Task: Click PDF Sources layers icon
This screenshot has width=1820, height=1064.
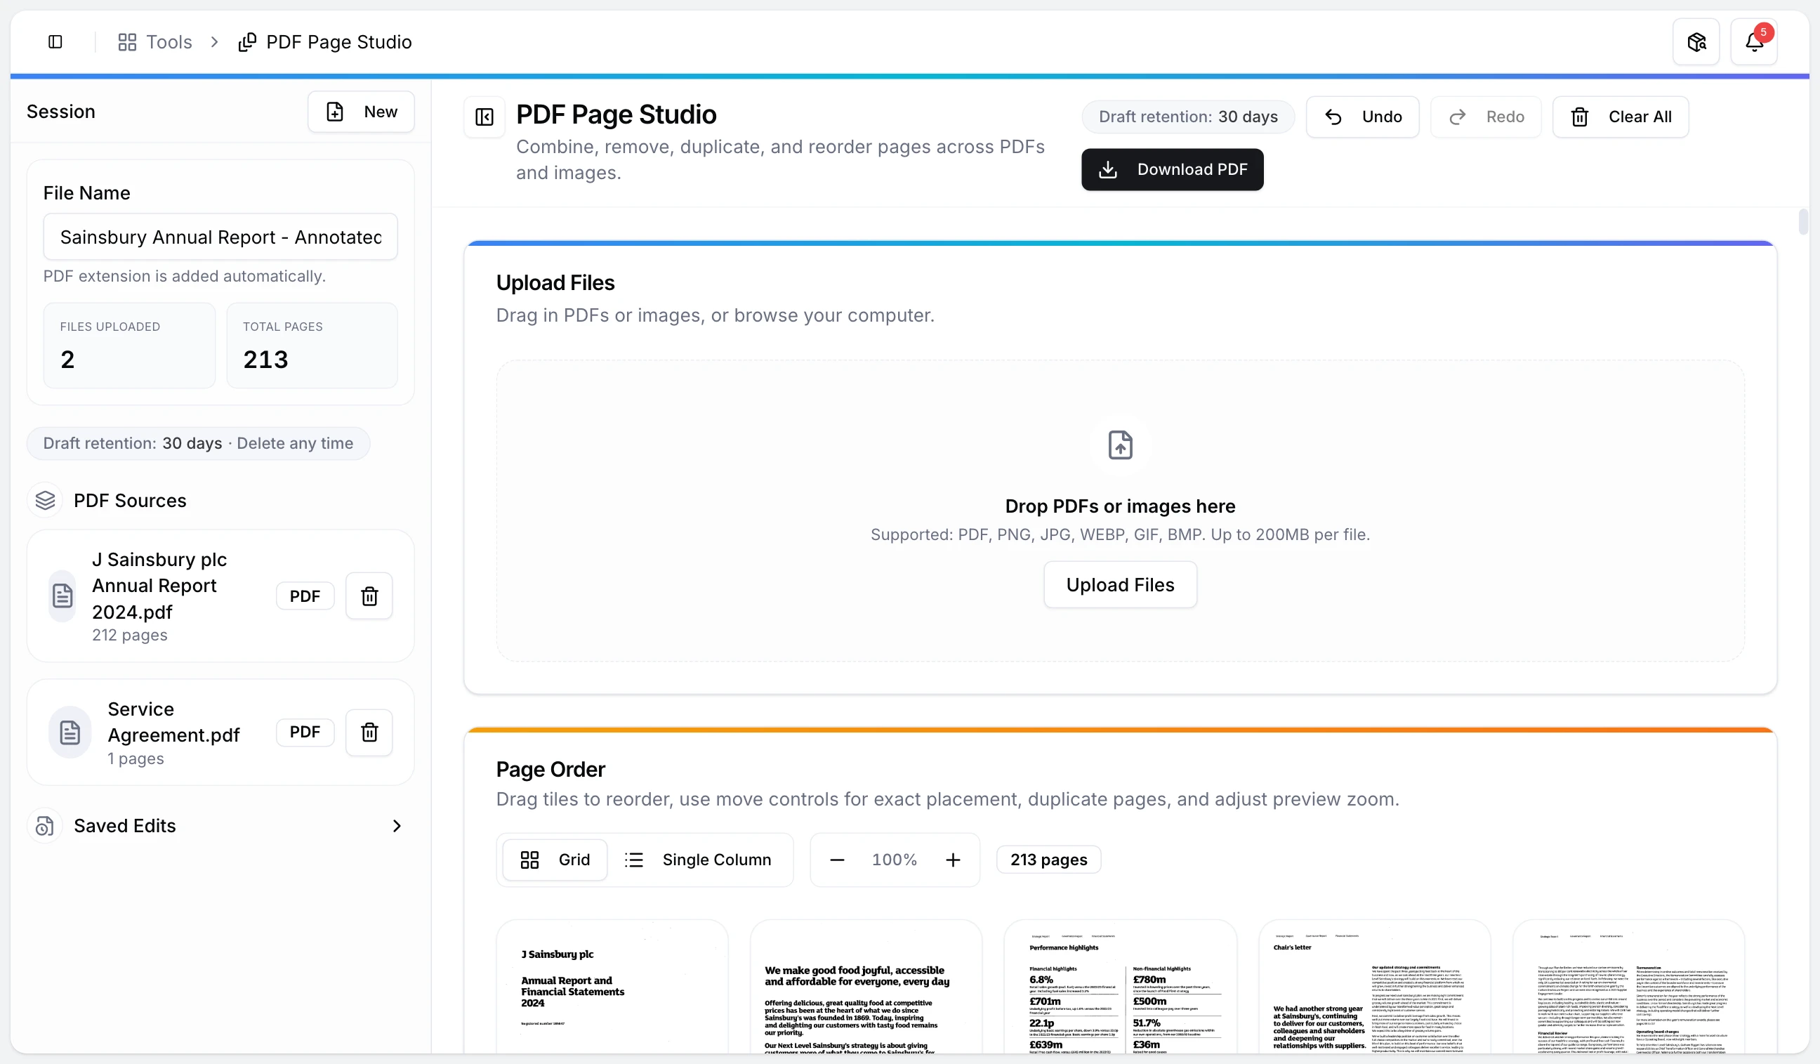Action: 45,500
